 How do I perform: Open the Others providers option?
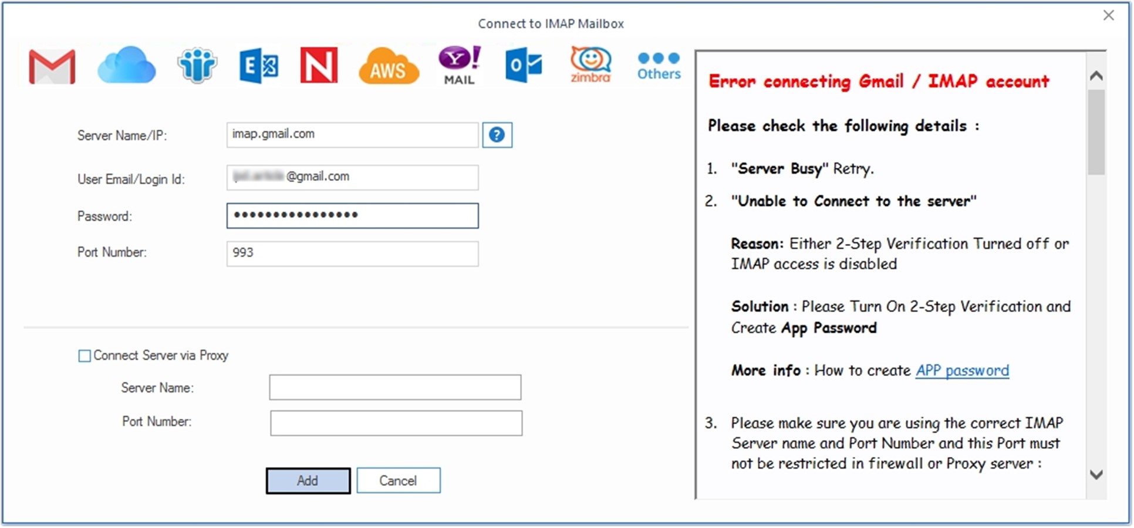659,66
